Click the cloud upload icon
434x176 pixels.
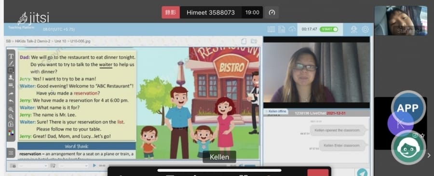pos(292,29)
